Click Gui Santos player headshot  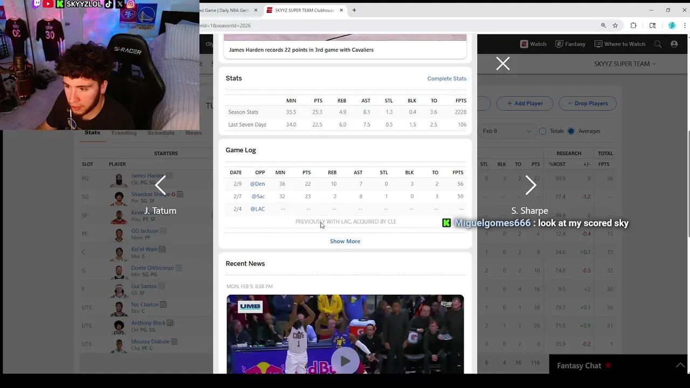point(119,289)
